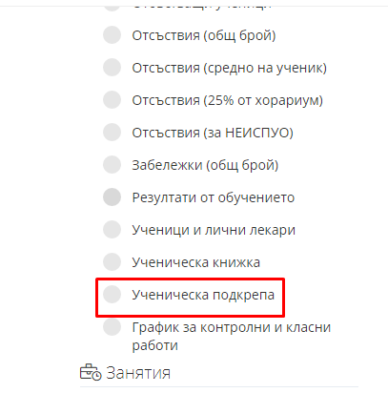The image size is (388, 393).
Task: Click the circle icon beside Отсъствия (за НЕИСПУО)
Action: click(112, 133)
